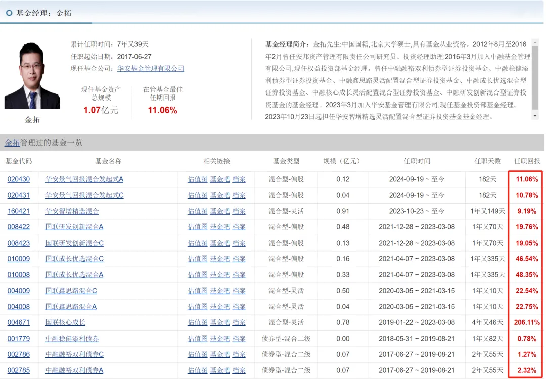Open fund code 002785

[x=19, y=370]
